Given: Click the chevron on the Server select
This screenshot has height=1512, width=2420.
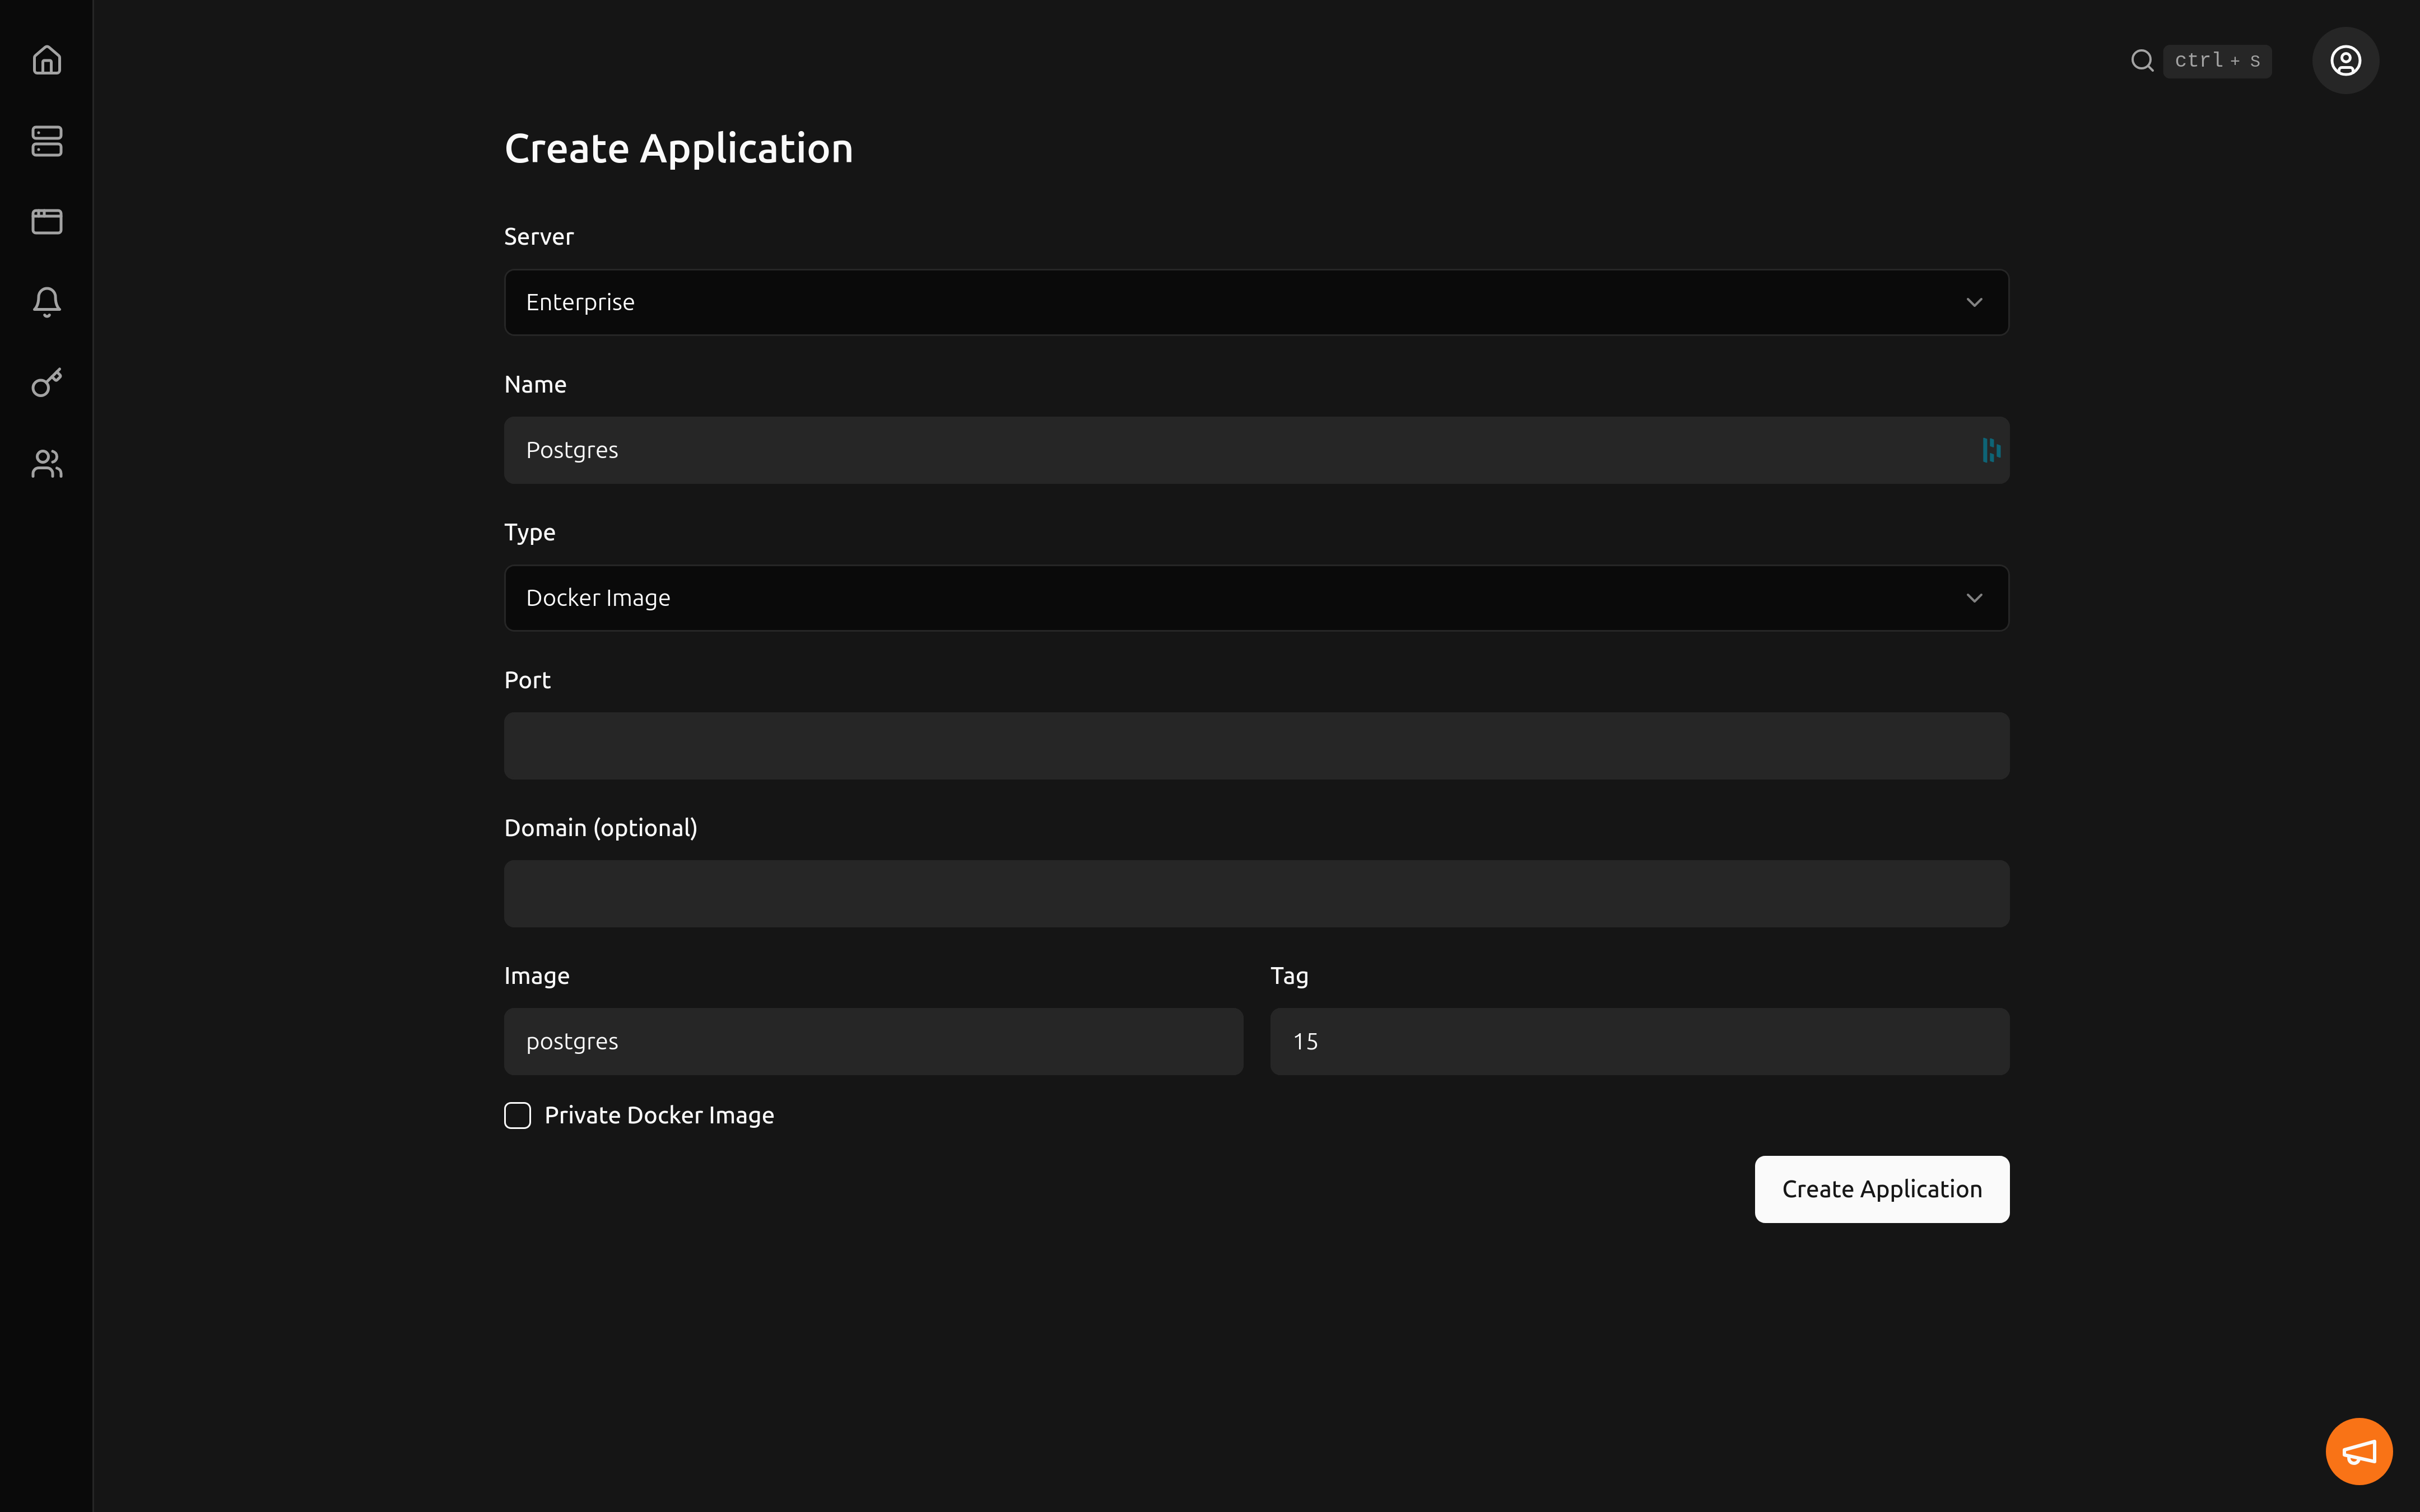Looking at the screenshot, I should pyautogui.click(x=1974, y=302).
